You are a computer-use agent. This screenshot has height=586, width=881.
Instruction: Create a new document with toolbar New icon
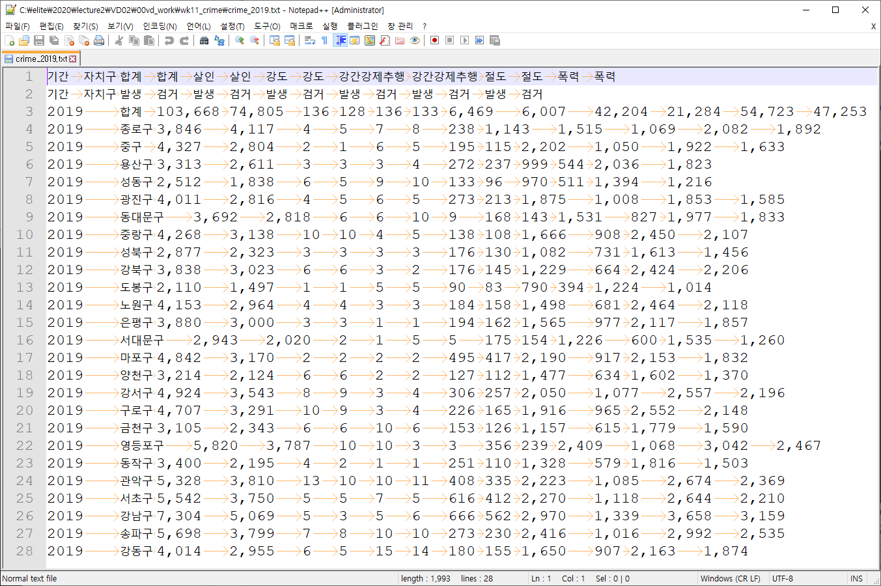click(10, 40)
